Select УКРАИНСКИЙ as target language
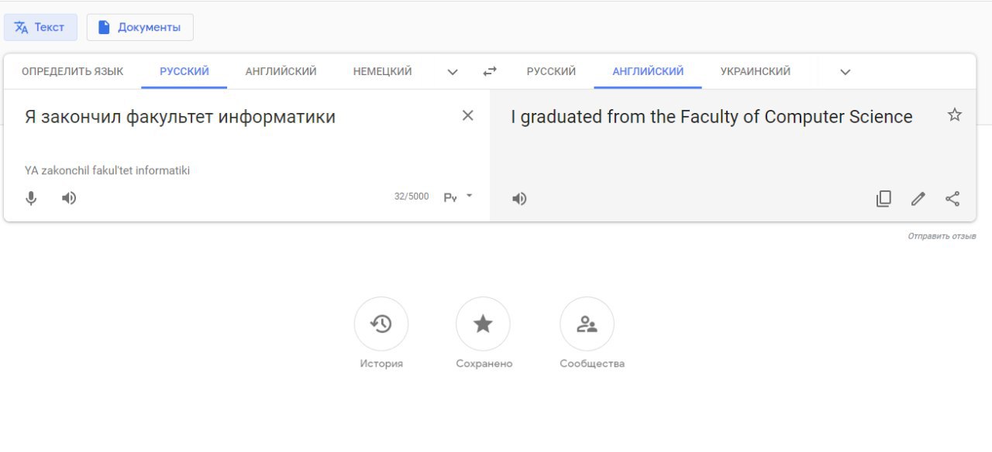 (756, 71)
